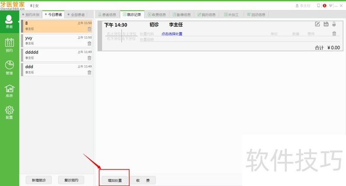
Task: Click the 左上牙位 tooth position field
Action: (x=129, y=34)
